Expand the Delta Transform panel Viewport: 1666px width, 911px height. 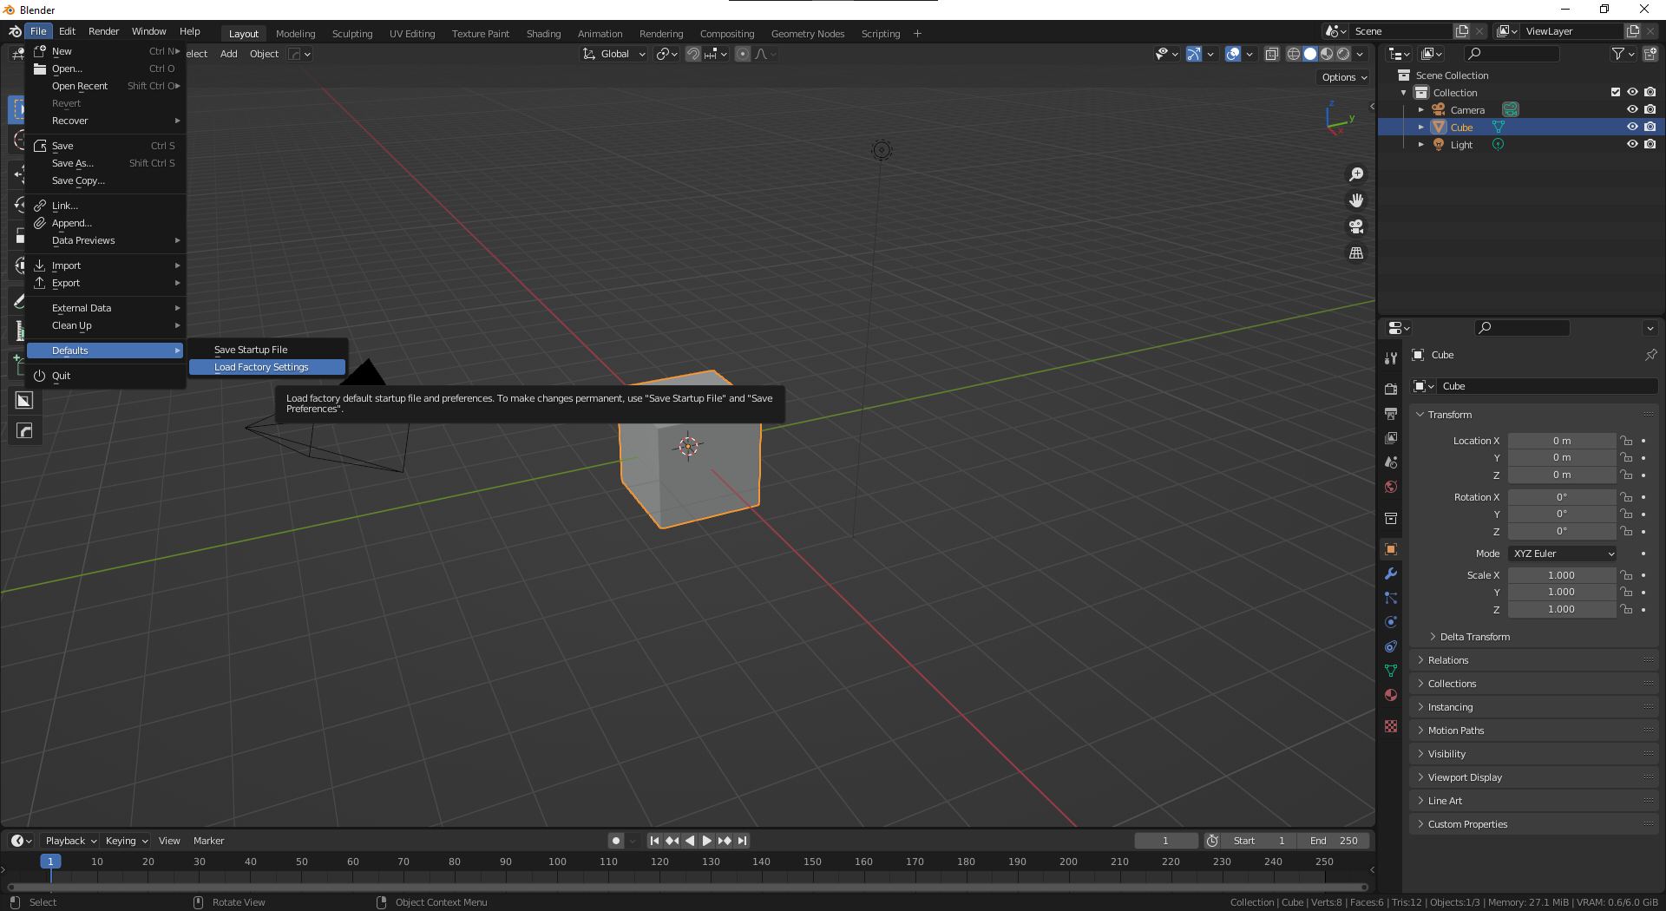point(1474,637)
